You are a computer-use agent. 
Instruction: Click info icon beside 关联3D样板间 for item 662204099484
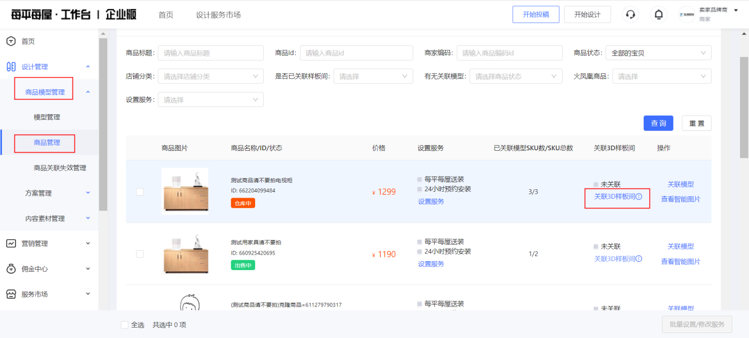[x=639, y=197]
